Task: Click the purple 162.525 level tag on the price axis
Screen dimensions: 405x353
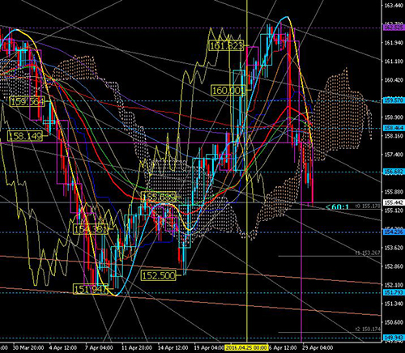Action: tap(394, 28)
